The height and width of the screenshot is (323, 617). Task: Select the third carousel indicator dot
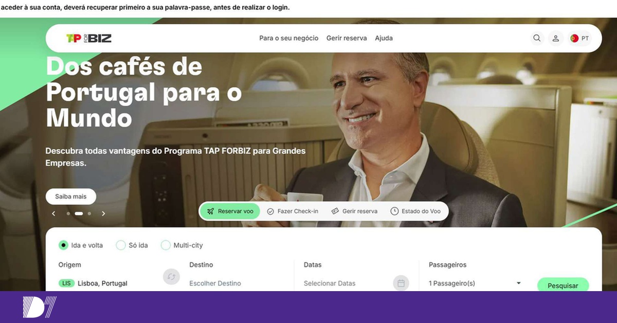pos(89,213)
